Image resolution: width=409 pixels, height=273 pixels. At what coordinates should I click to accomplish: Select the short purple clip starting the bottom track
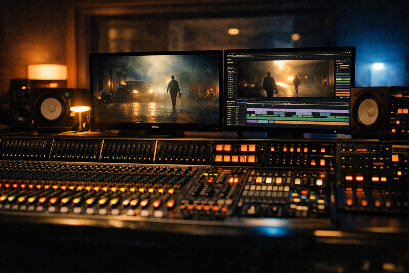252,121
